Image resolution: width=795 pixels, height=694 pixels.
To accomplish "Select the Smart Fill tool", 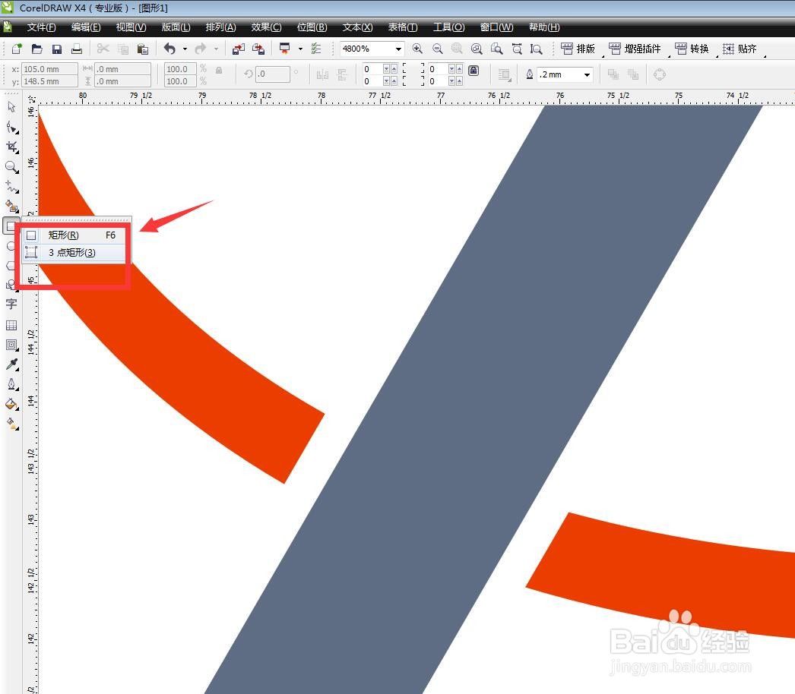I will pyautogui.click(x=11, y=207).
